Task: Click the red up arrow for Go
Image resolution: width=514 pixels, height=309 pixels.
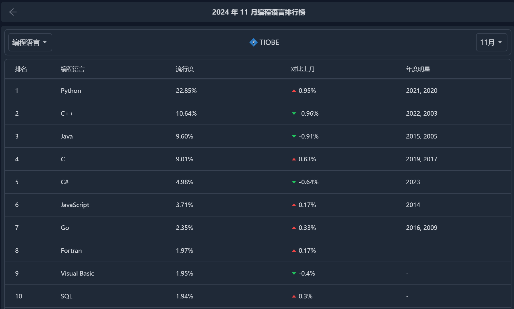Action: point(294,228)
